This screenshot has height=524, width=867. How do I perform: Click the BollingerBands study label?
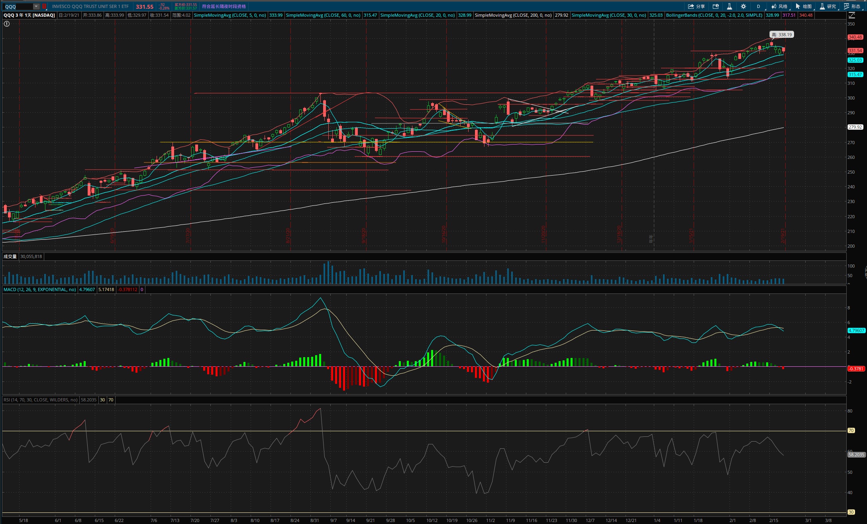(x=714, y=15)
